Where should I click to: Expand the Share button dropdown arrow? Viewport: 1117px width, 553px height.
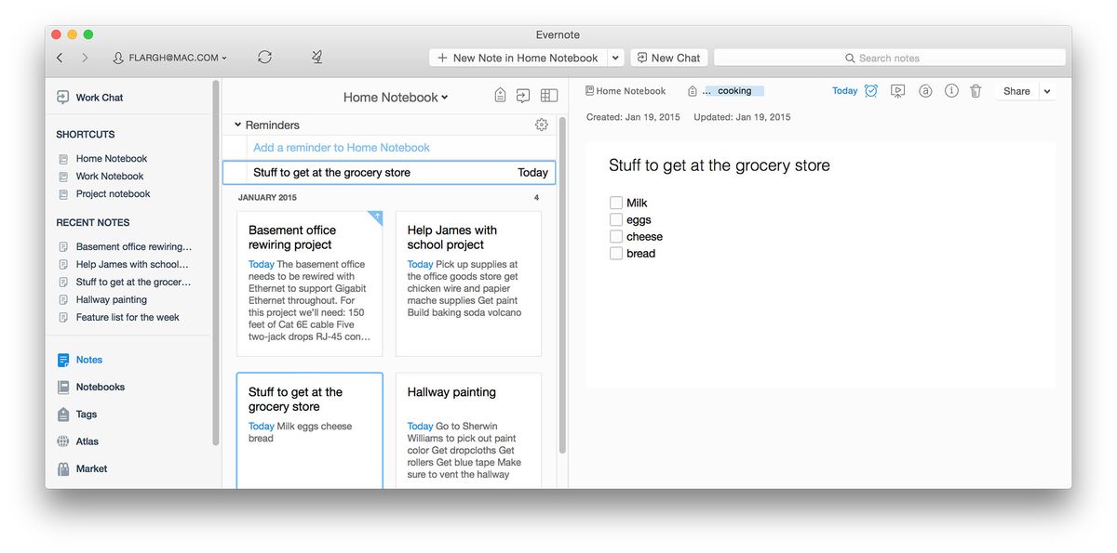[x=1046, y=91]
